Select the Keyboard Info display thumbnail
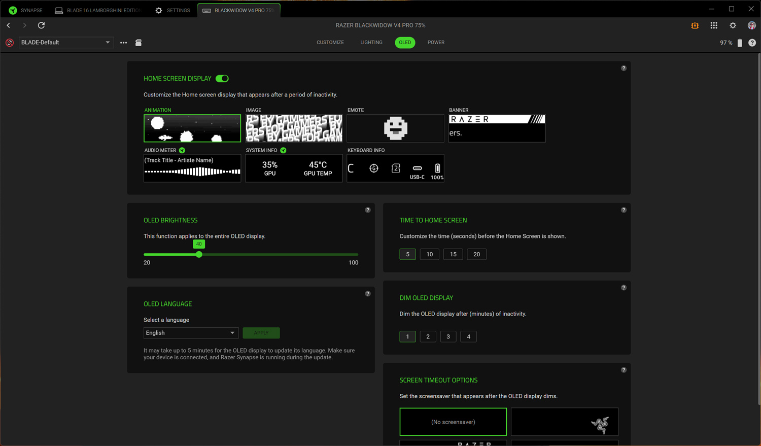761x446 pixels. pyautogui.click(x=395, y=168)
